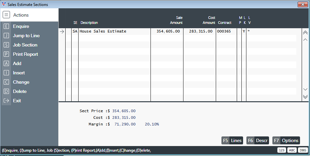Click the Cost value 283,315.00 in summary
This screenshot has width=310, height=156.
tap(124, 117)
